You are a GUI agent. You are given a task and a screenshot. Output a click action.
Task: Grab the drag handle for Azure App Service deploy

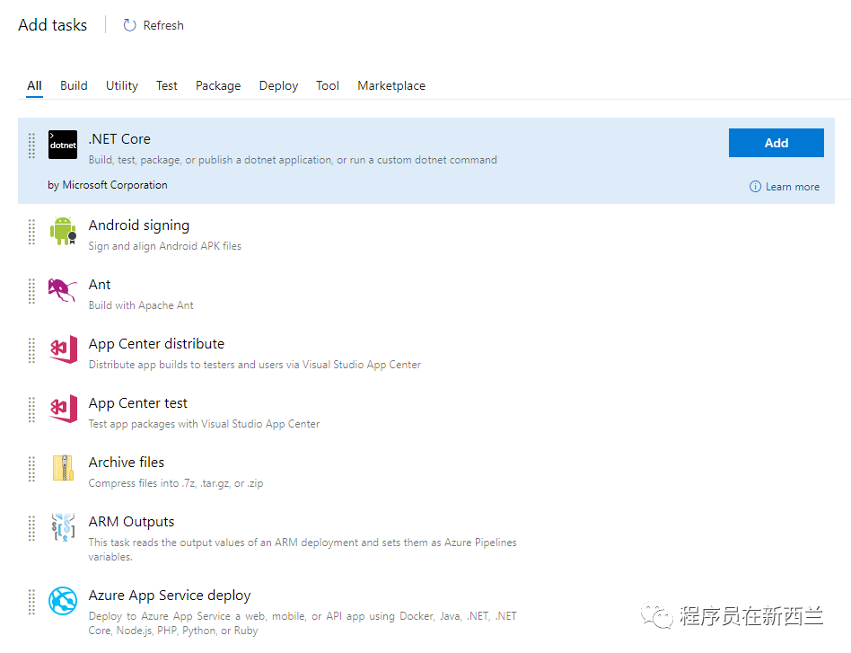(31, 602)
